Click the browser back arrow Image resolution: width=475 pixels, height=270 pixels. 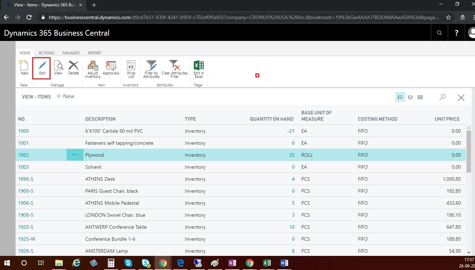6,17
